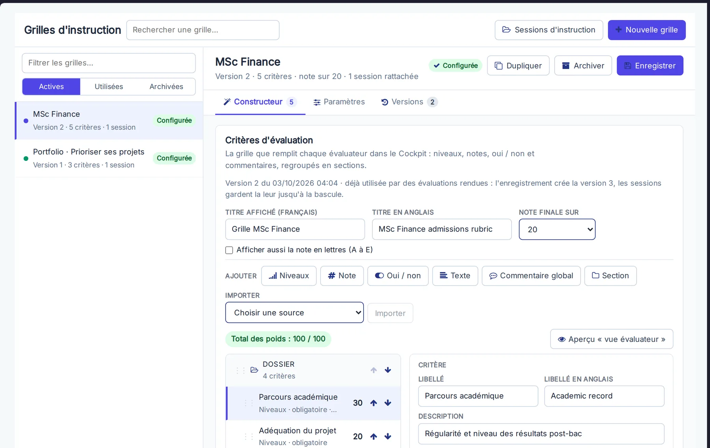Edit the criterion Description field
This screenshot has width=710, height=448.
[x=541, y=434]
